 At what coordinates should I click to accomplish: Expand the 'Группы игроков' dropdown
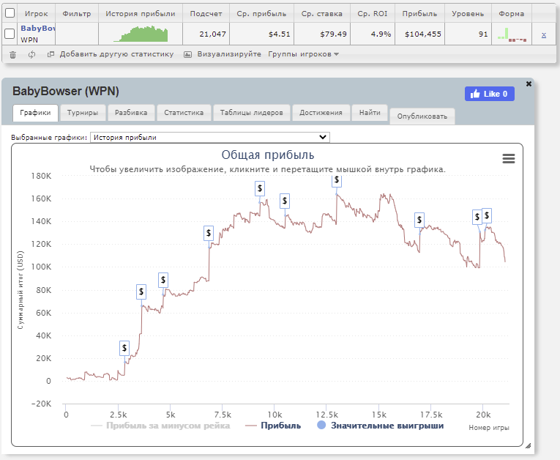click(303, 54)
